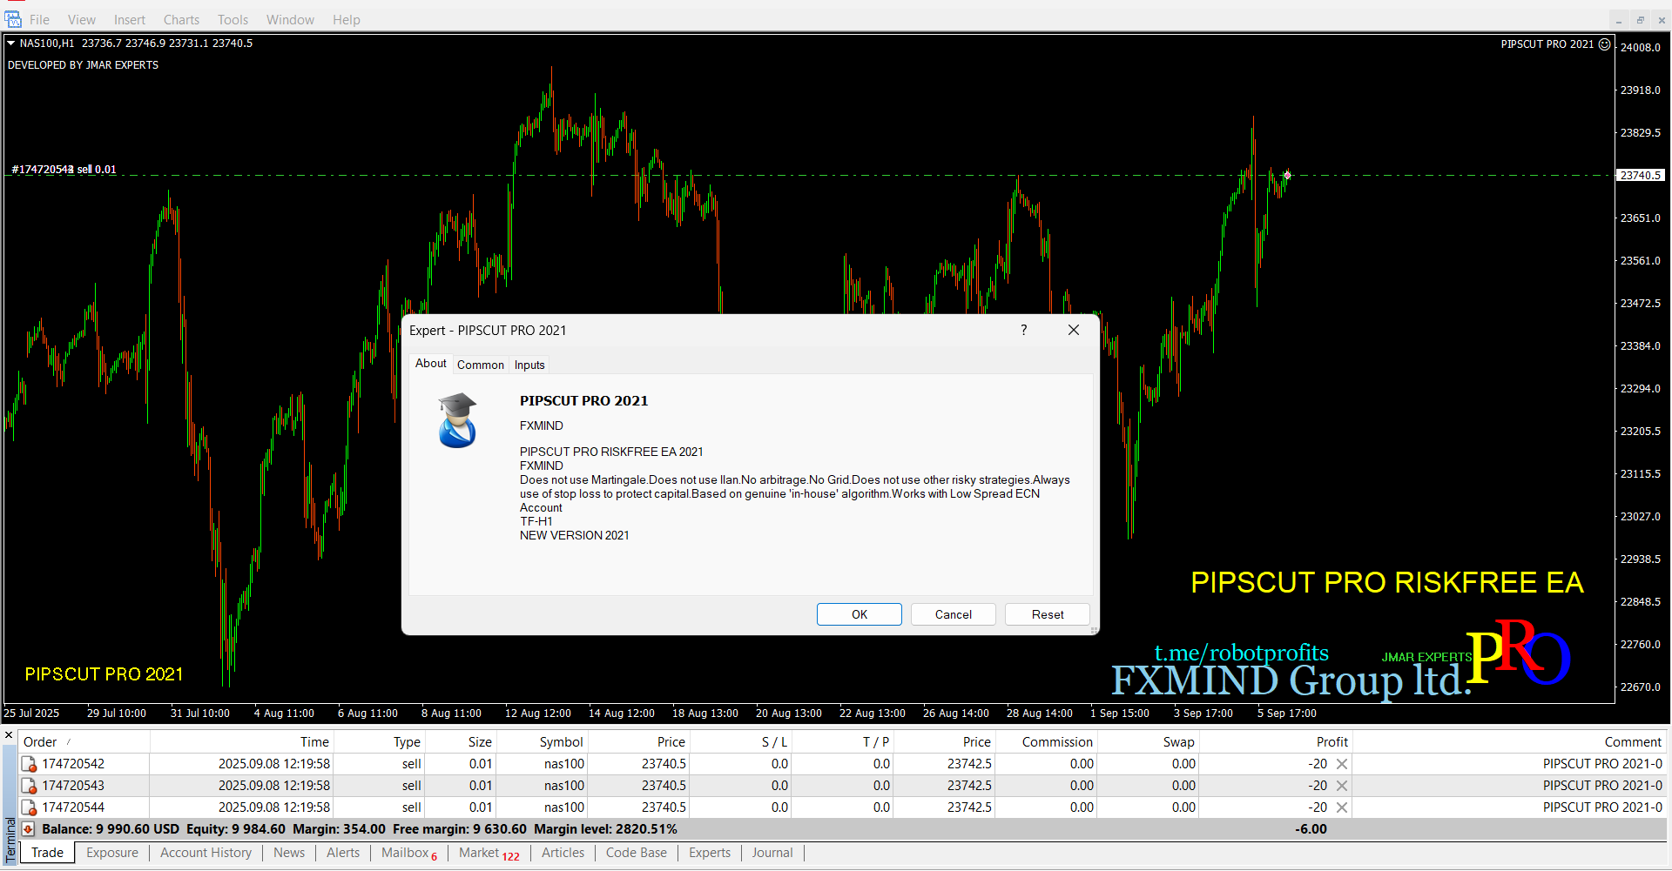Switch to the Common tab in Expert dialog
This screenshot has height=871, width=1672.
[x=481, y=365]
